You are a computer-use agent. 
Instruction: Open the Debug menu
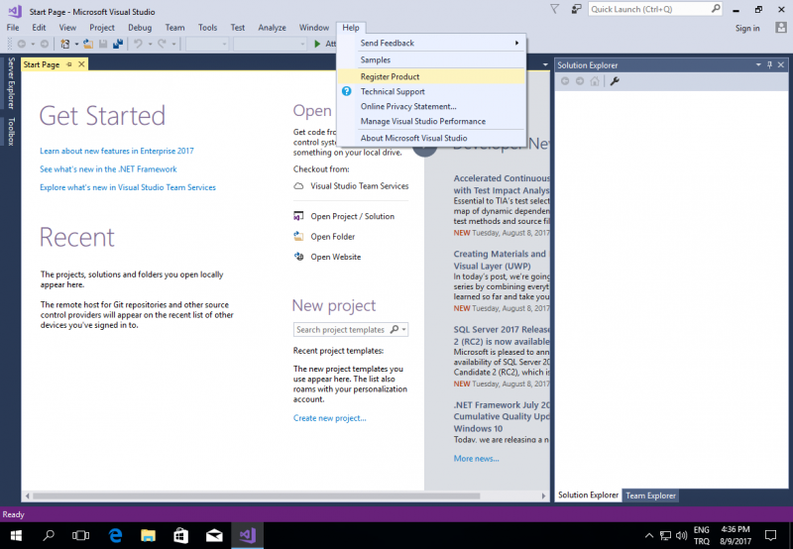coord(140,28)
